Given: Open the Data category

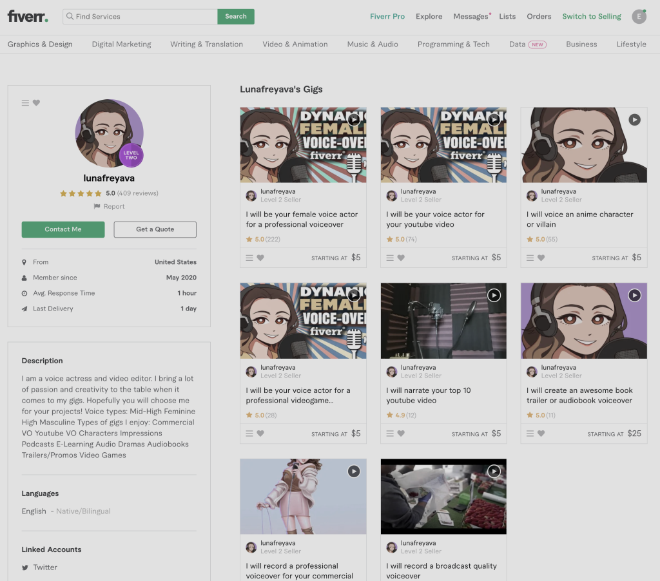Looking at the screenshot, I should click(x=518, y=44).
